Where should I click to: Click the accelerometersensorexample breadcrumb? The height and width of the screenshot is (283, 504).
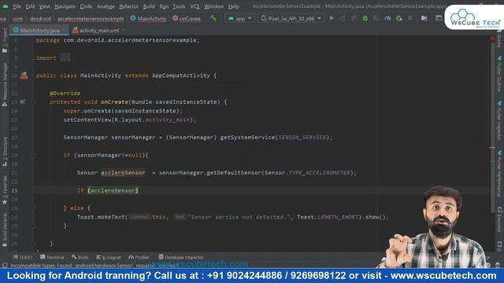(91, 19)
